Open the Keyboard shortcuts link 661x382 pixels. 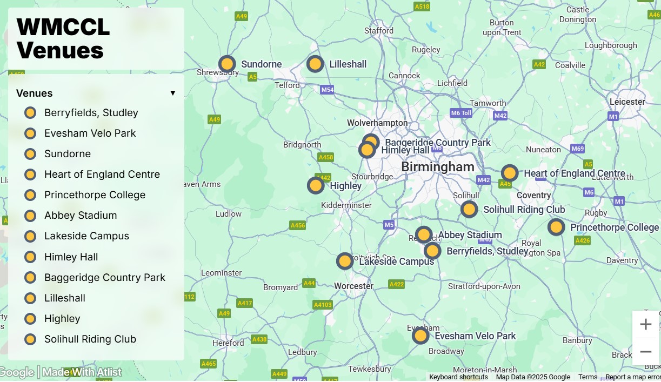[x=458, y=377]
